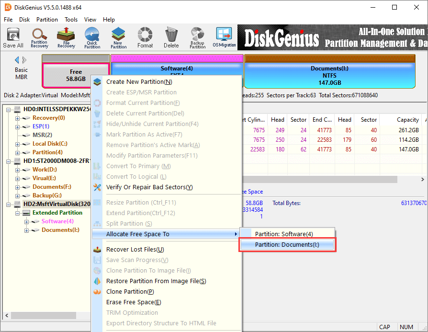Viewport: 428px width, 332px height.
Task: Expand the Recovery(0) tree node
Action: (18, 118)
